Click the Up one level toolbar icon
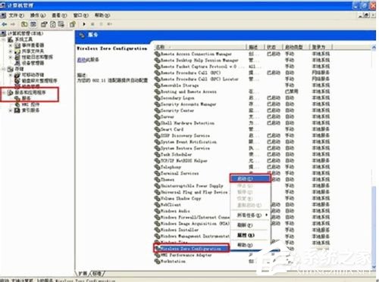Screen dimensions: 379x282 24,24
